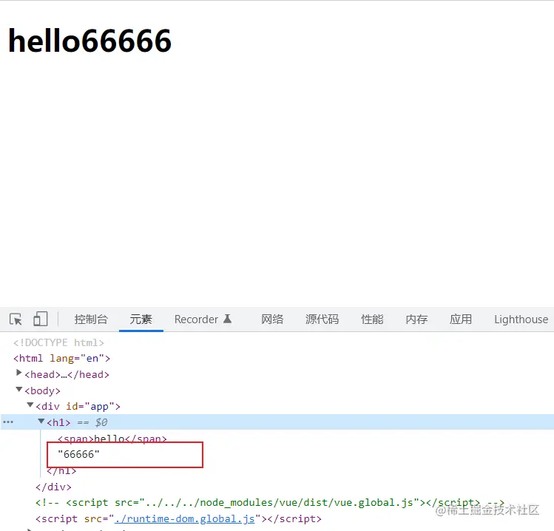Click the hello66666 page heading

coord(89,41)
